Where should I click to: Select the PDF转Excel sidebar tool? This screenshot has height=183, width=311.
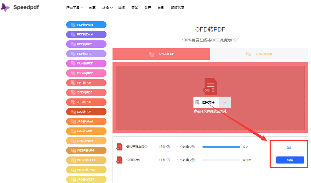point(86,34)
